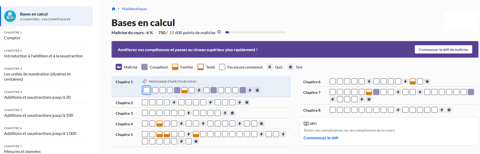Start the first quiz in Chapitre 4
Screen dimensions: 480x154
tap(181, 124)
